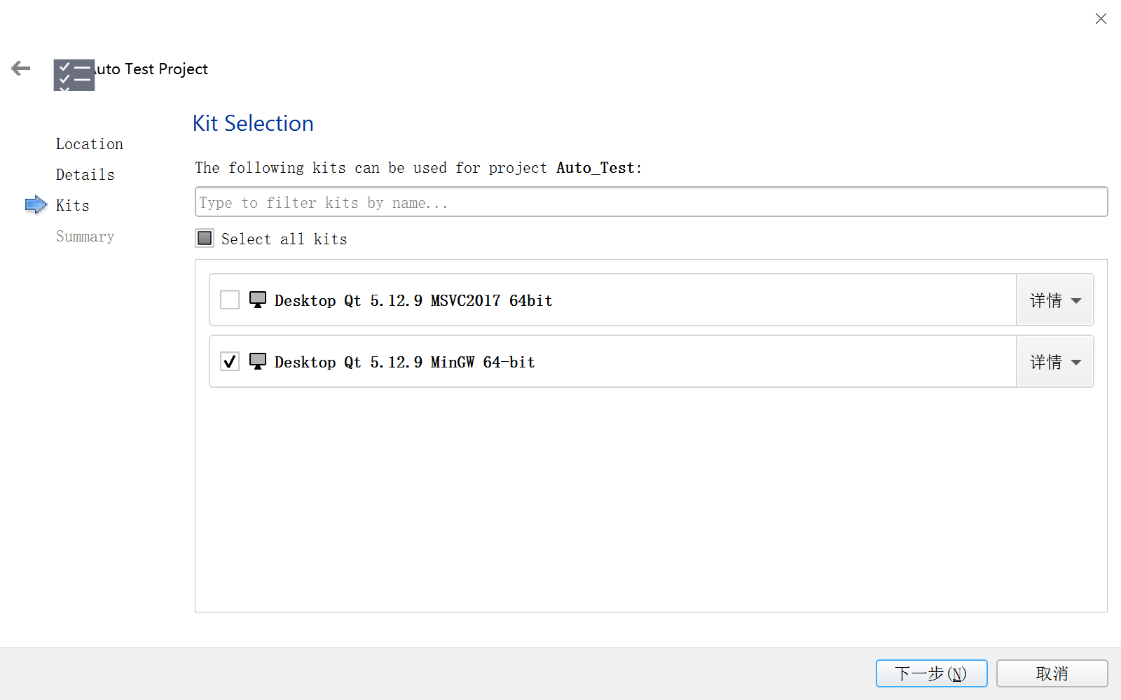Screen dimensions: 1121x700
Task: Click the 下一步(N) next button
Action: [931, 673]
